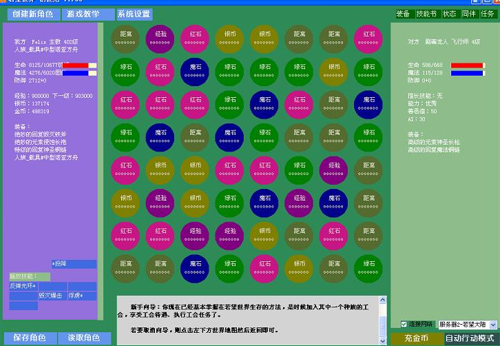Click the message box scroll-down arrow
The image size is (500, 346).
(x=383, y=341)
